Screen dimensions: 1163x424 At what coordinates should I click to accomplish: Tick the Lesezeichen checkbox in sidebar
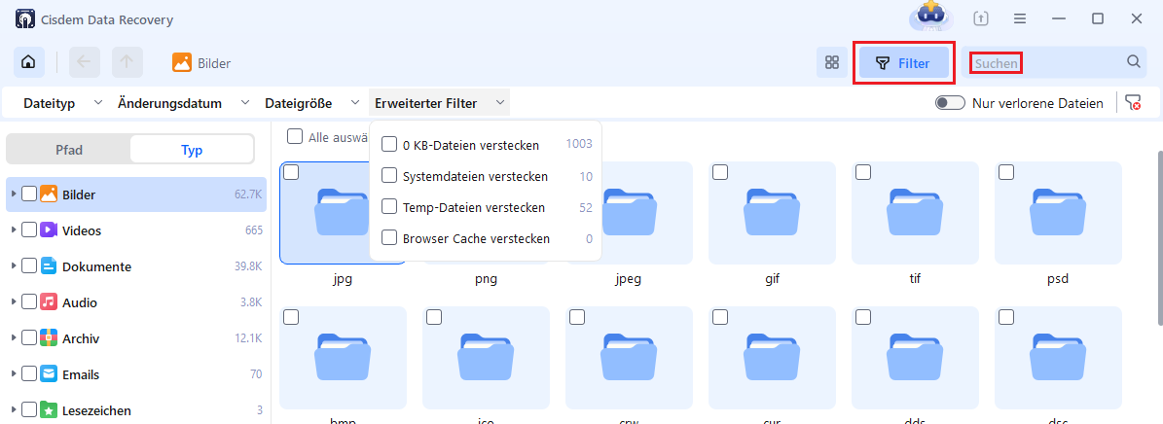[x=29, y=410]
